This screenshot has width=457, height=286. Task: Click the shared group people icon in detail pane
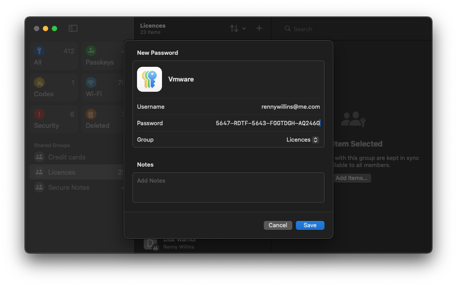tap(353, 119)
